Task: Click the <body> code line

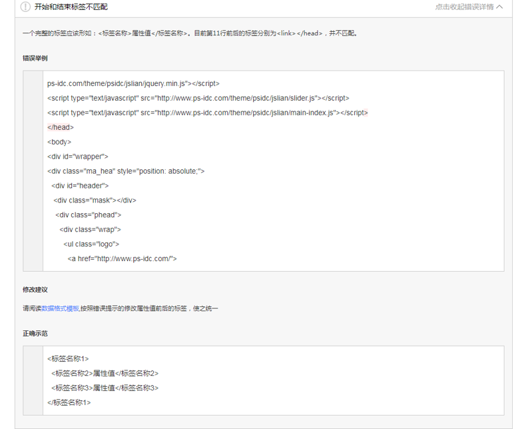Action: (x=59, y=142)
